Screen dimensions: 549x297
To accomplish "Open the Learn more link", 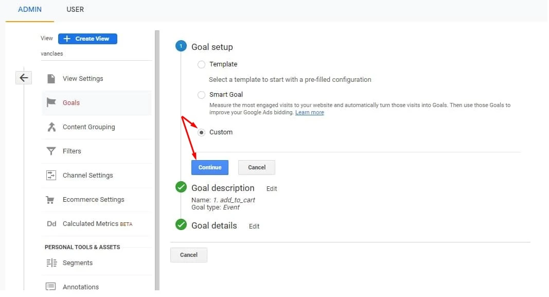I will click(309, 112).
